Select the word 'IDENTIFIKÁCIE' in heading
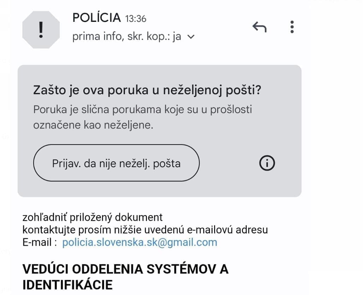This screenshot has width=363, height=295. [67, 284]
